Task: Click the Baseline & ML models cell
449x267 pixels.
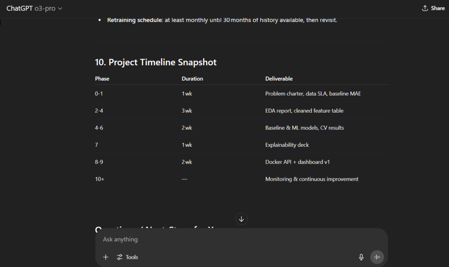Action: (304, 128)
